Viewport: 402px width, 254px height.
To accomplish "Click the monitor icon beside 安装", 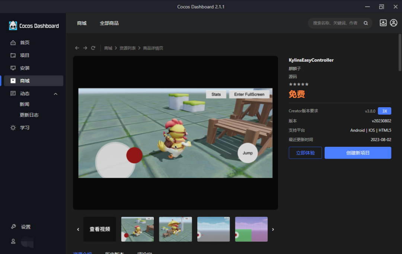I will pyautogui.click(x=13, y=68).
